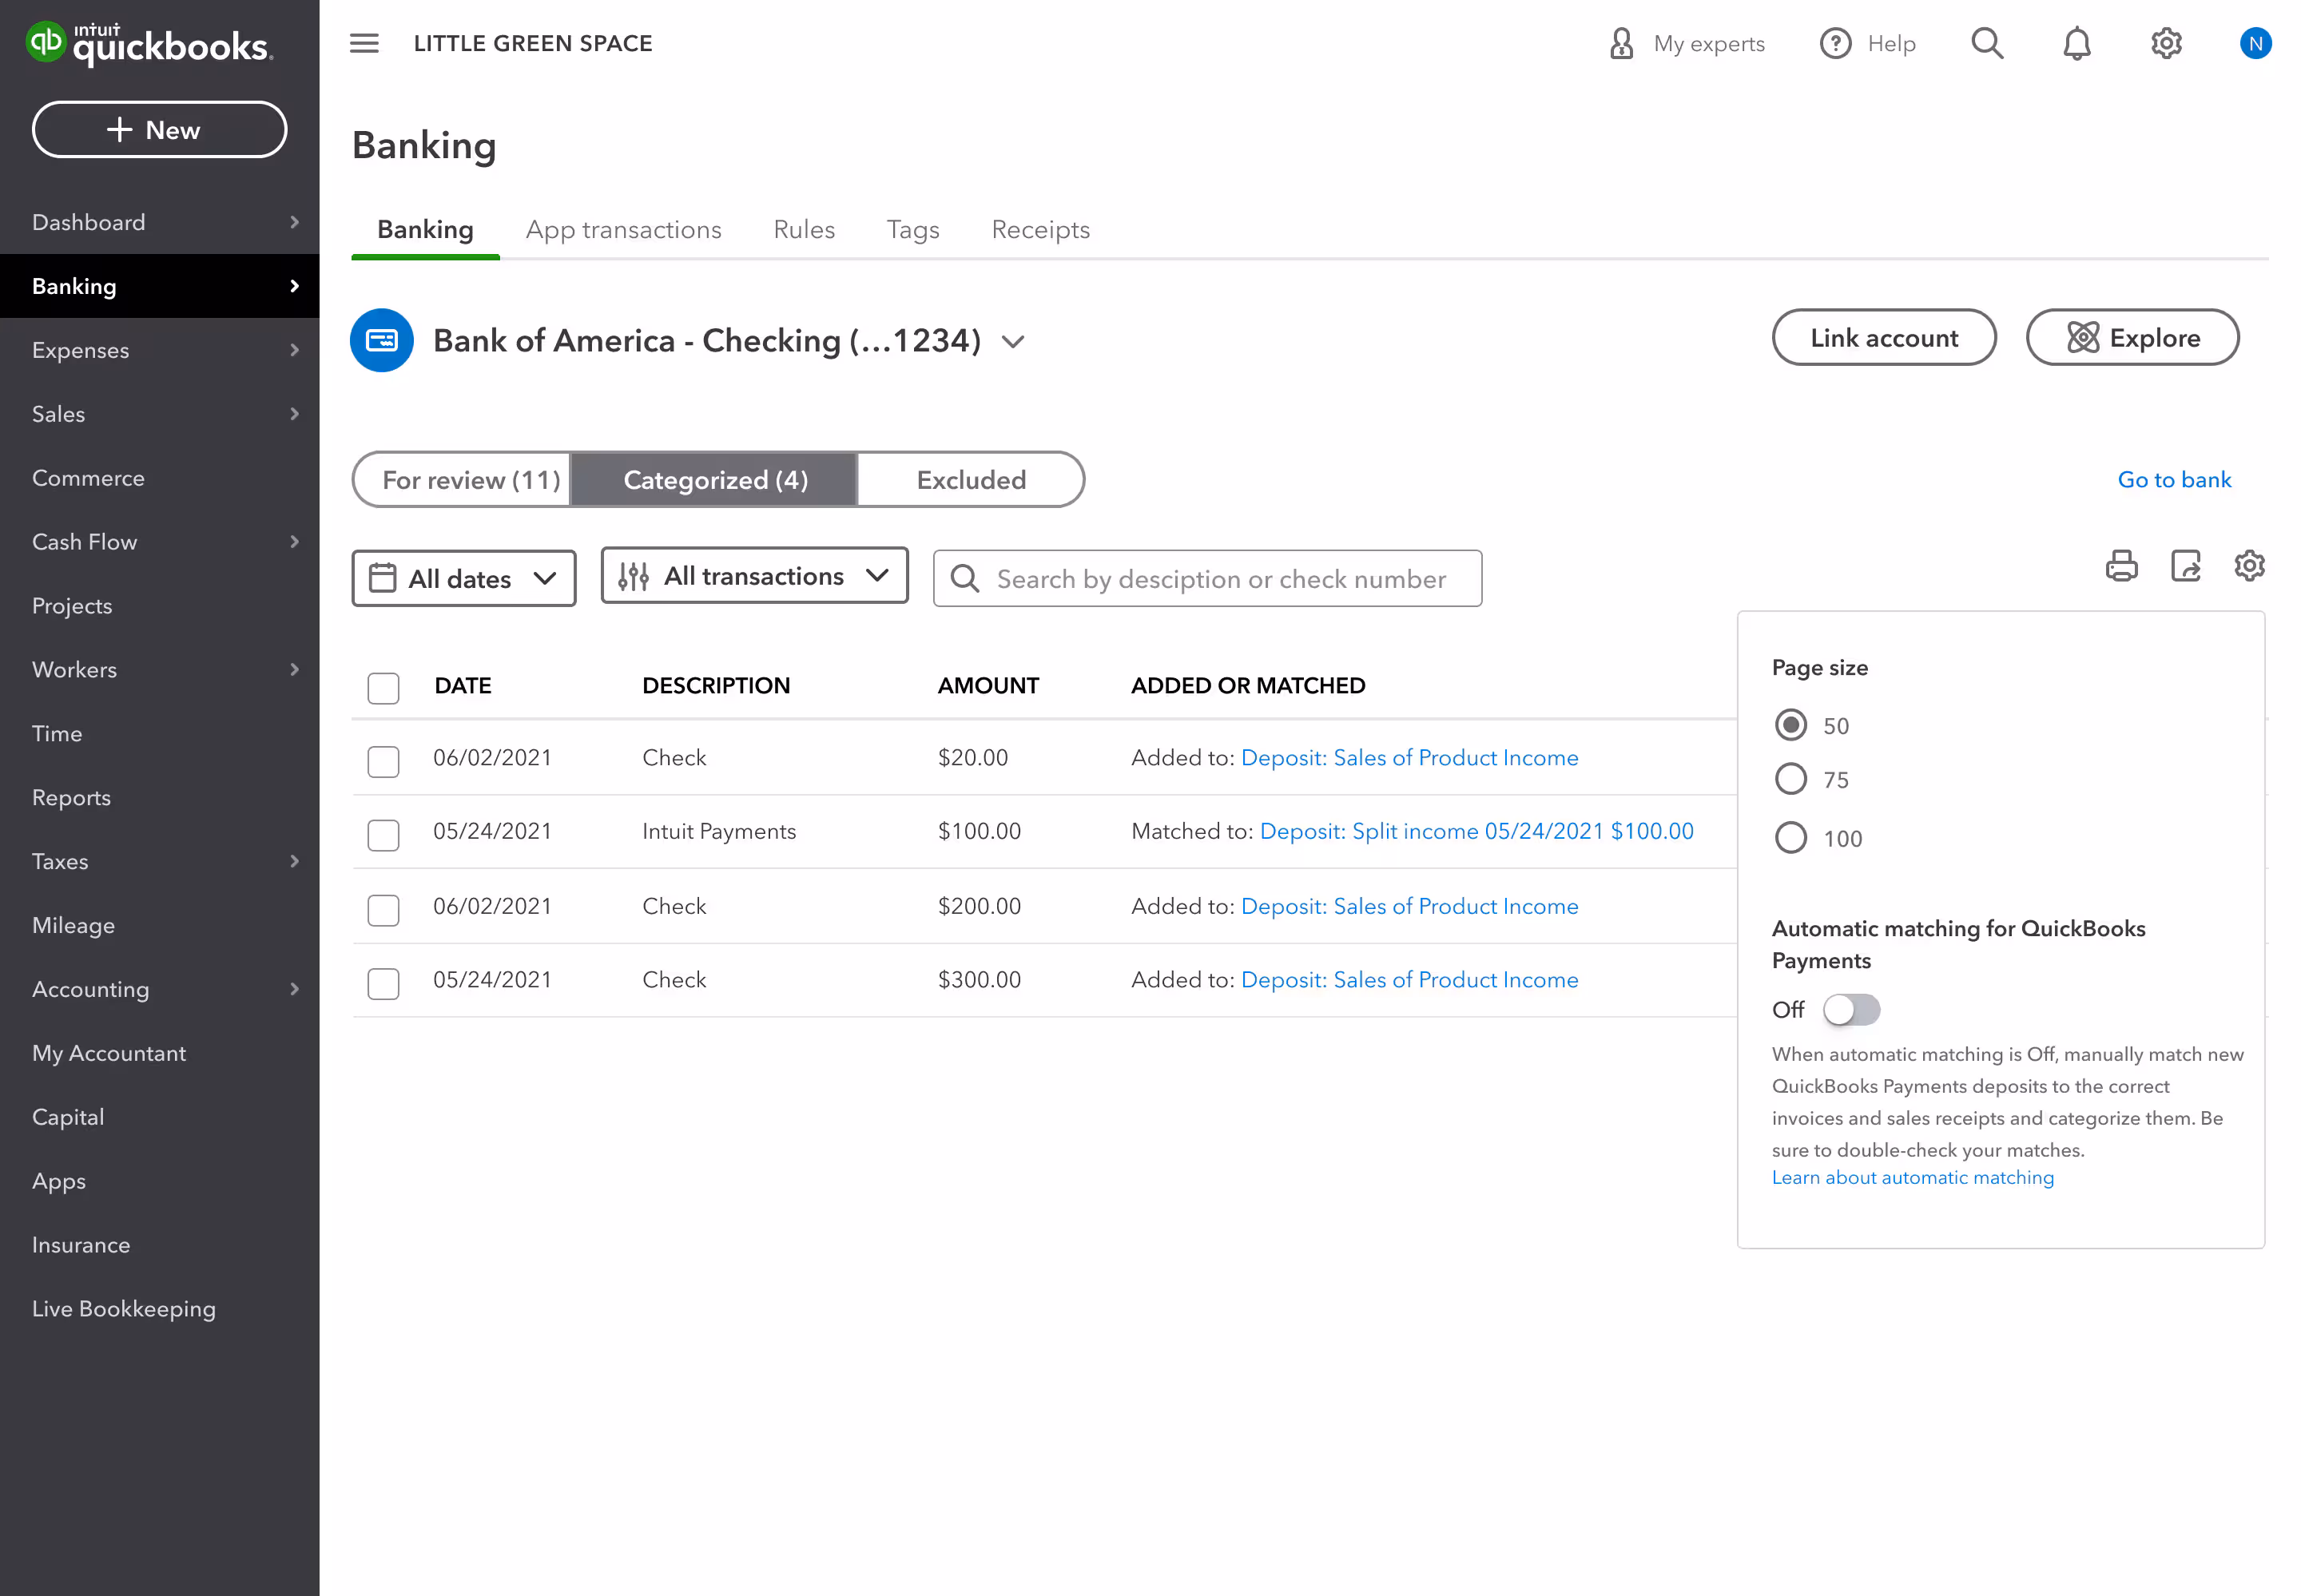This screenshot has width=2301, height=1596.
Task: Select all transactions checkbox in header
Action: pos(383,687)
